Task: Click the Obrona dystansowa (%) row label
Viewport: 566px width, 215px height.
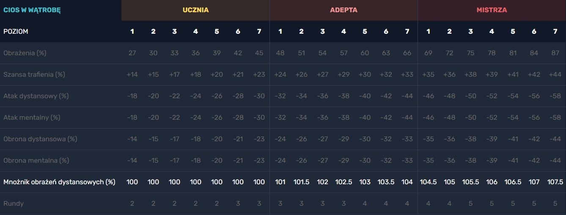Action: coord(40,139)
